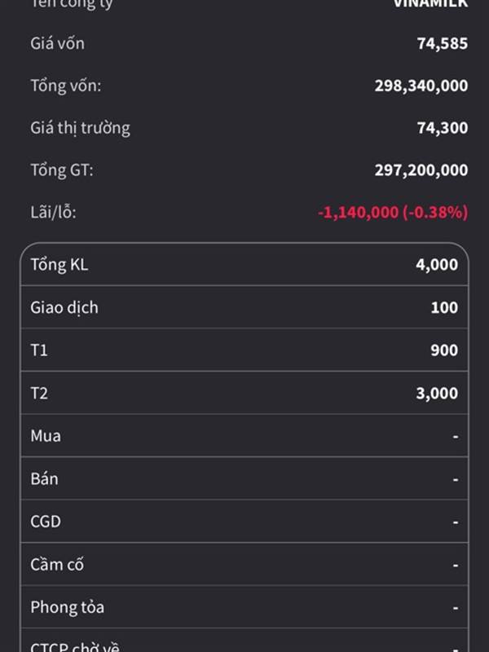Viewport: 489px width, 652px height.
Task: Tap the Giá vốn label
Action: click(57, 43)
